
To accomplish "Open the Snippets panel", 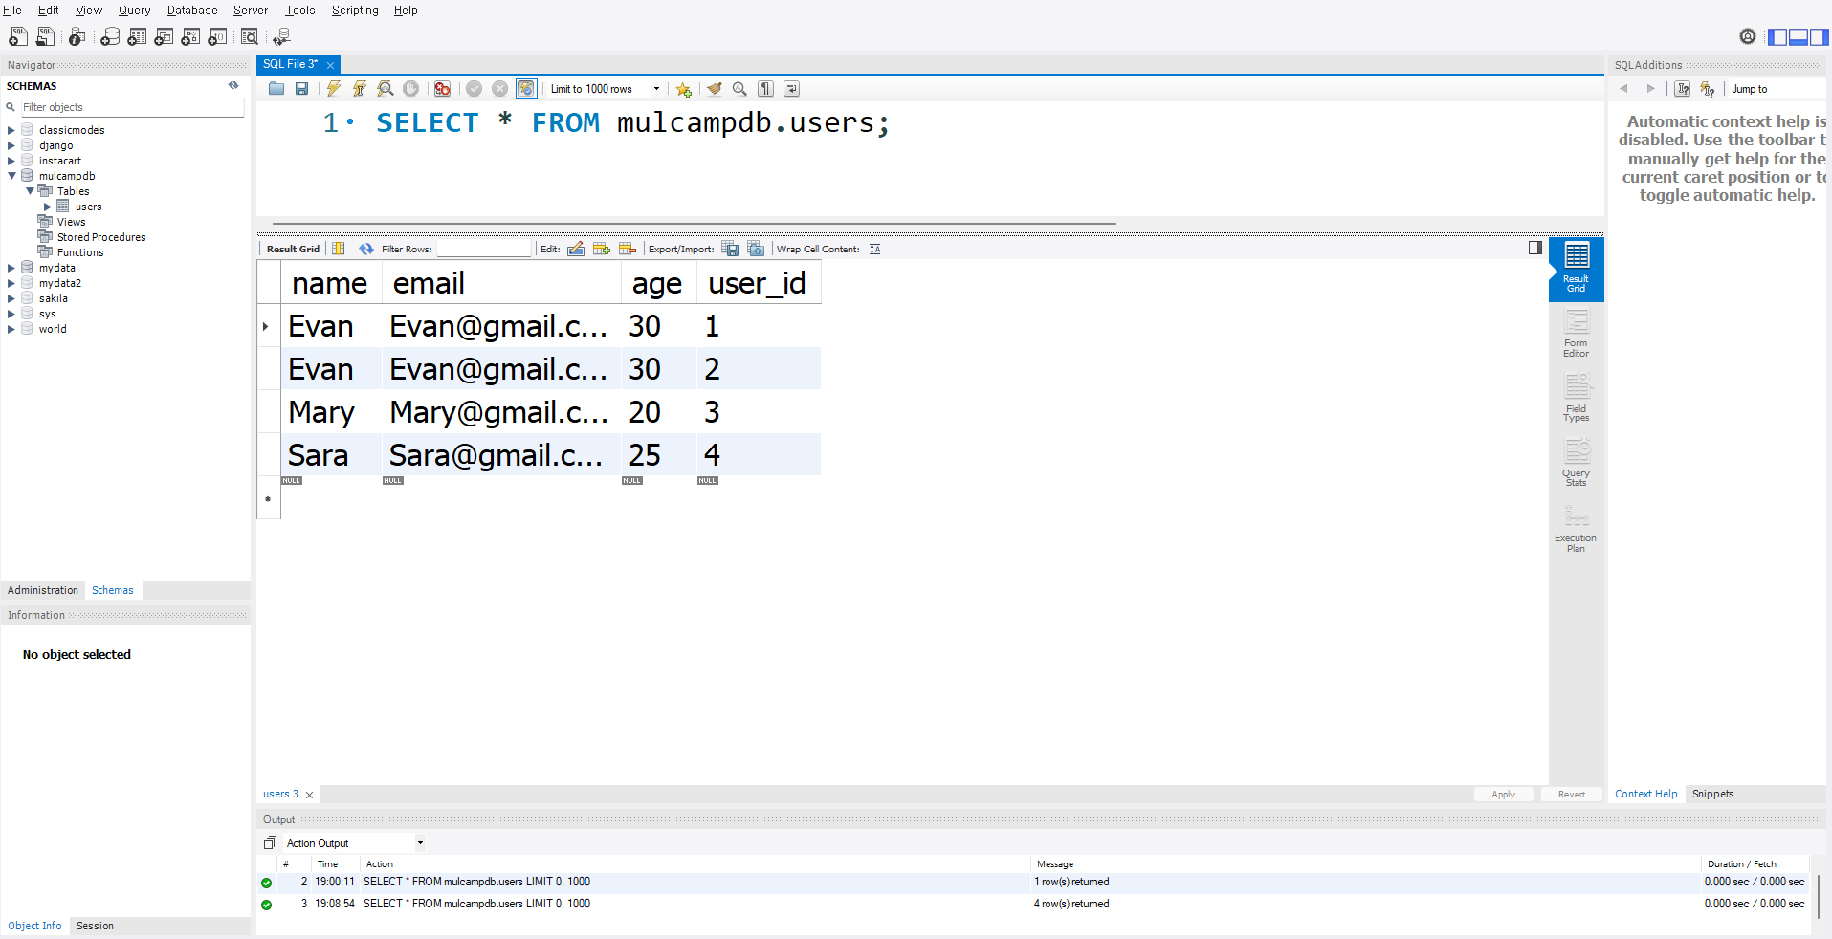I will pos(1711,794).
